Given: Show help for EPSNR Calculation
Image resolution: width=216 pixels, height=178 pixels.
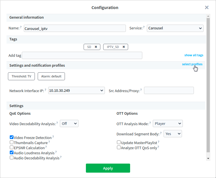Looking at the screenshot, I should (x=46, y=147).
